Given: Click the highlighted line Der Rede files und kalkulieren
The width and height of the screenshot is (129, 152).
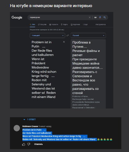Looking at the screenshot, I should pyautogui.click(x=37, y=133).
